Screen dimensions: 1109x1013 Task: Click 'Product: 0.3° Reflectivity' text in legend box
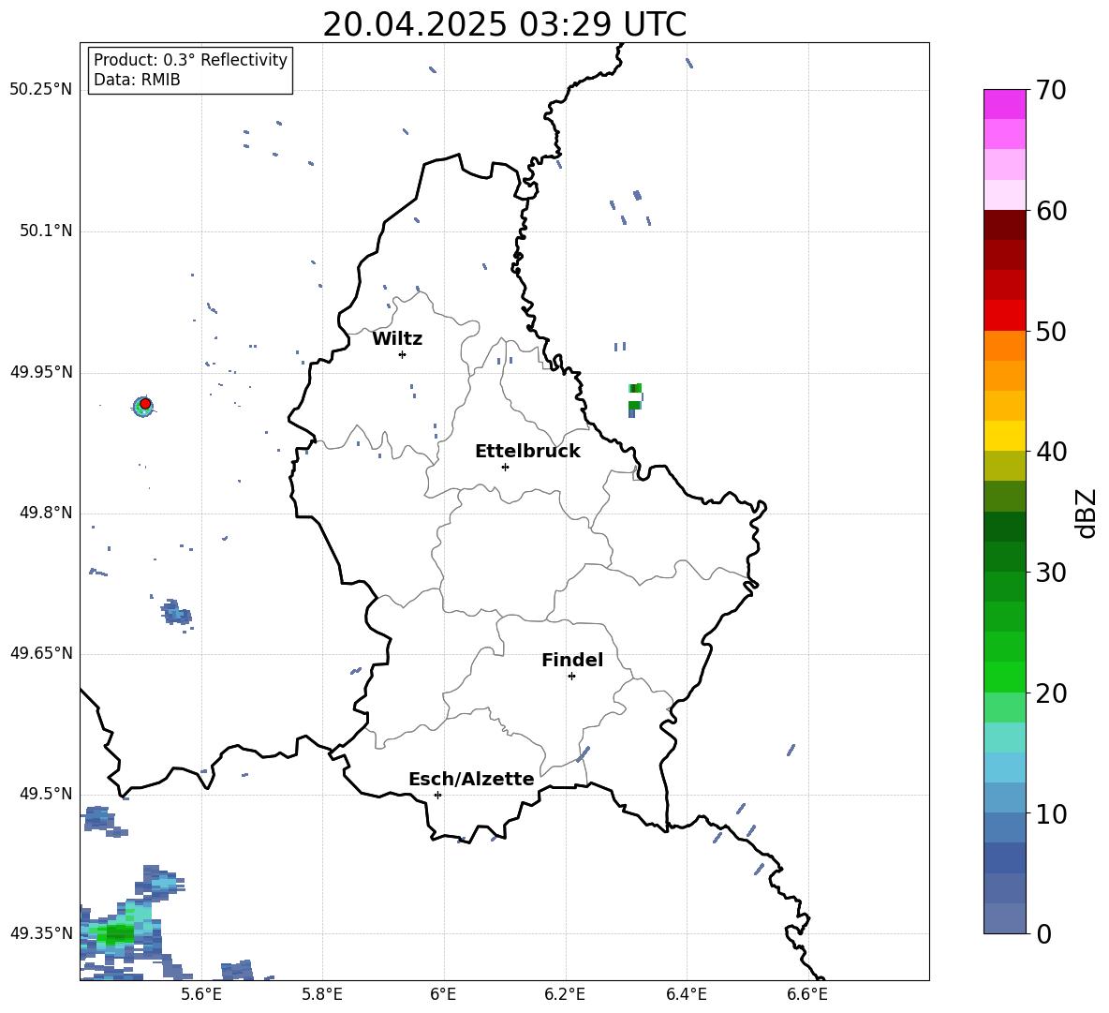point(190,59)
